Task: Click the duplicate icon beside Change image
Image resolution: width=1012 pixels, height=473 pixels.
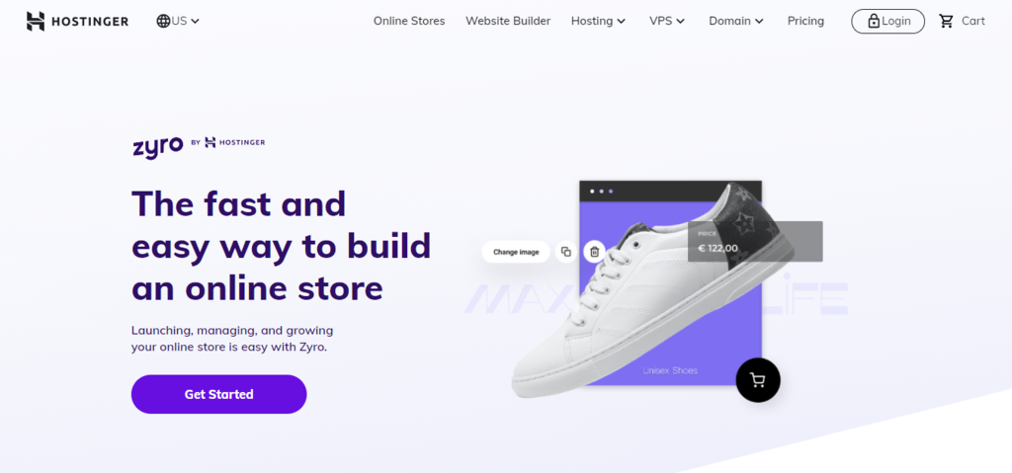Action: [x=566, y=252]
